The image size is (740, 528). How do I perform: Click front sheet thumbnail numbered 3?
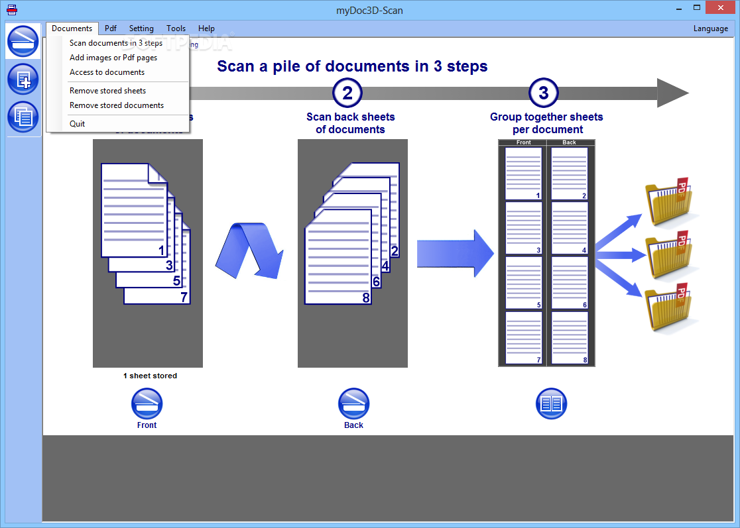point(523,228)
